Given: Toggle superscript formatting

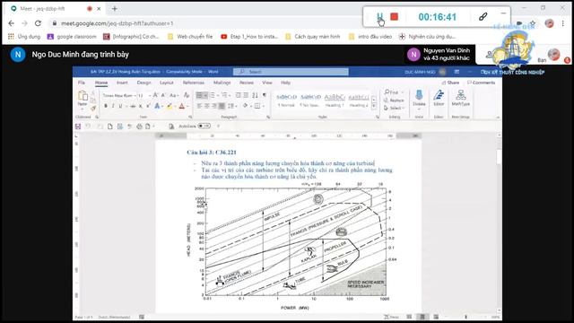Looking at the screenshot, I should (x=148, y=106).
